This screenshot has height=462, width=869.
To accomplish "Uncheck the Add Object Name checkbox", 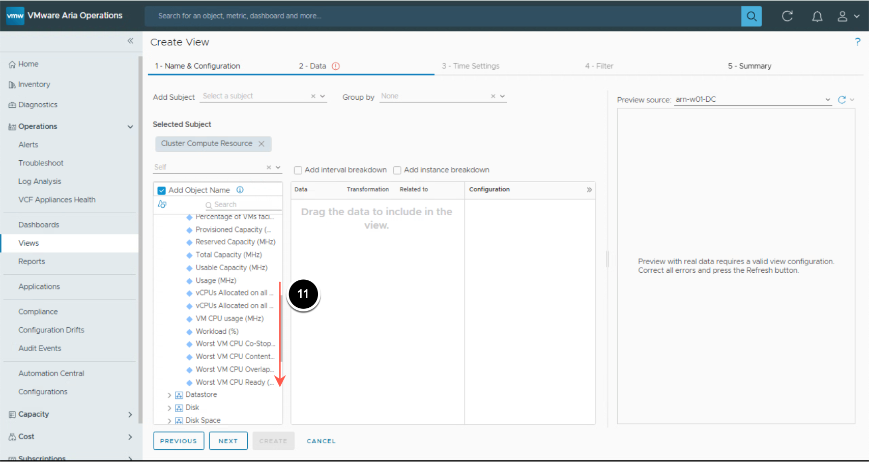I will 162,190.
